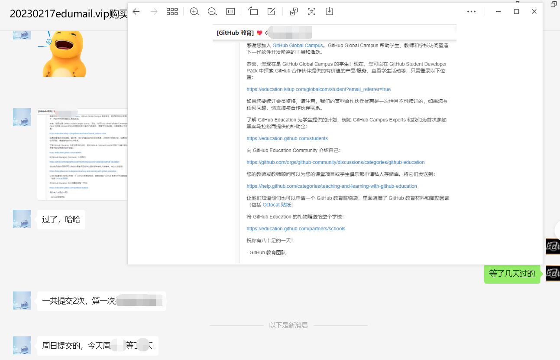Open the edit image tool
Image resolution: width=560 pixels, height=360 pixels.
click(271, 12)
